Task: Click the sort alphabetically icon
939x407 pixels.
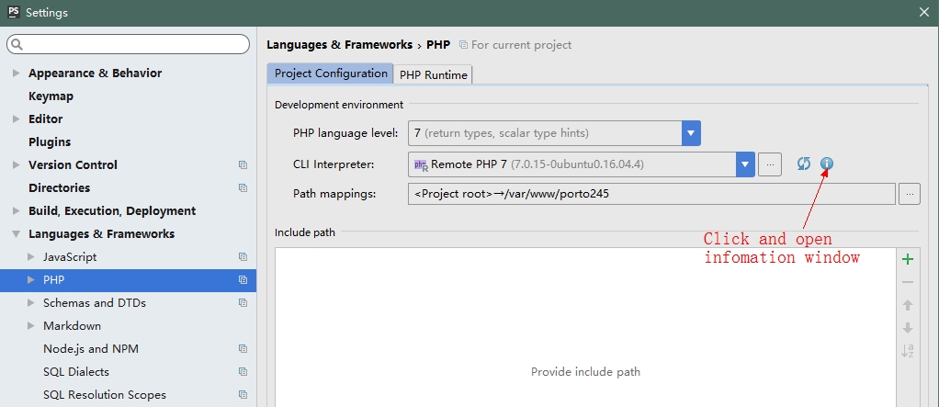Action: (908, 351)
